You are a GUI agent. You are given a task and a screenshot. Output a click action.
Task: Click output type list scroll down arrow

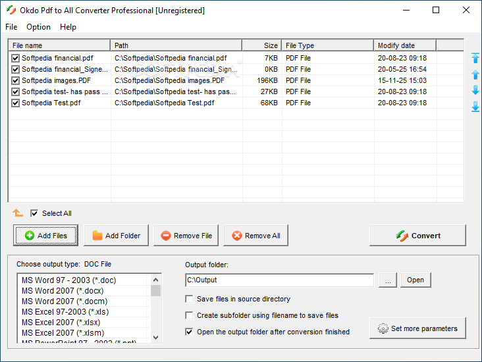tap(156, 338)
